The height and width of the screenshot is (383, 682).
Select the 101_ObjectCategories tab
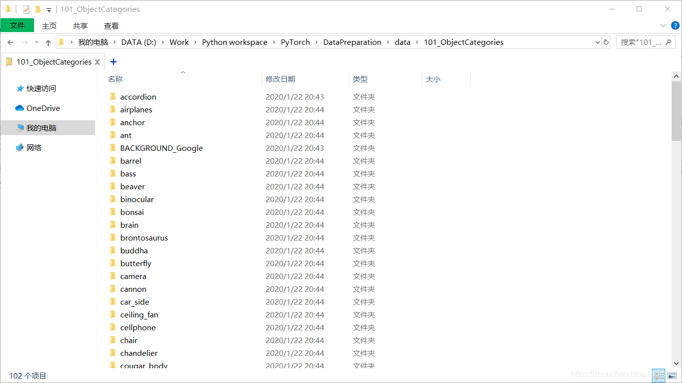(53, 62)
